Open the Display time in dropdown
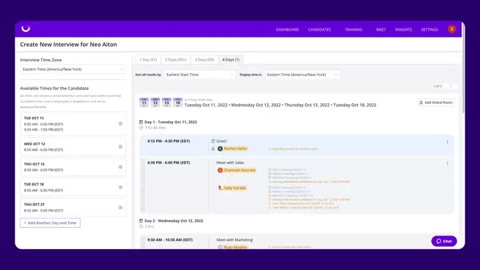The width and height of the screenshot is (480, 270). [x=302, y=74]
